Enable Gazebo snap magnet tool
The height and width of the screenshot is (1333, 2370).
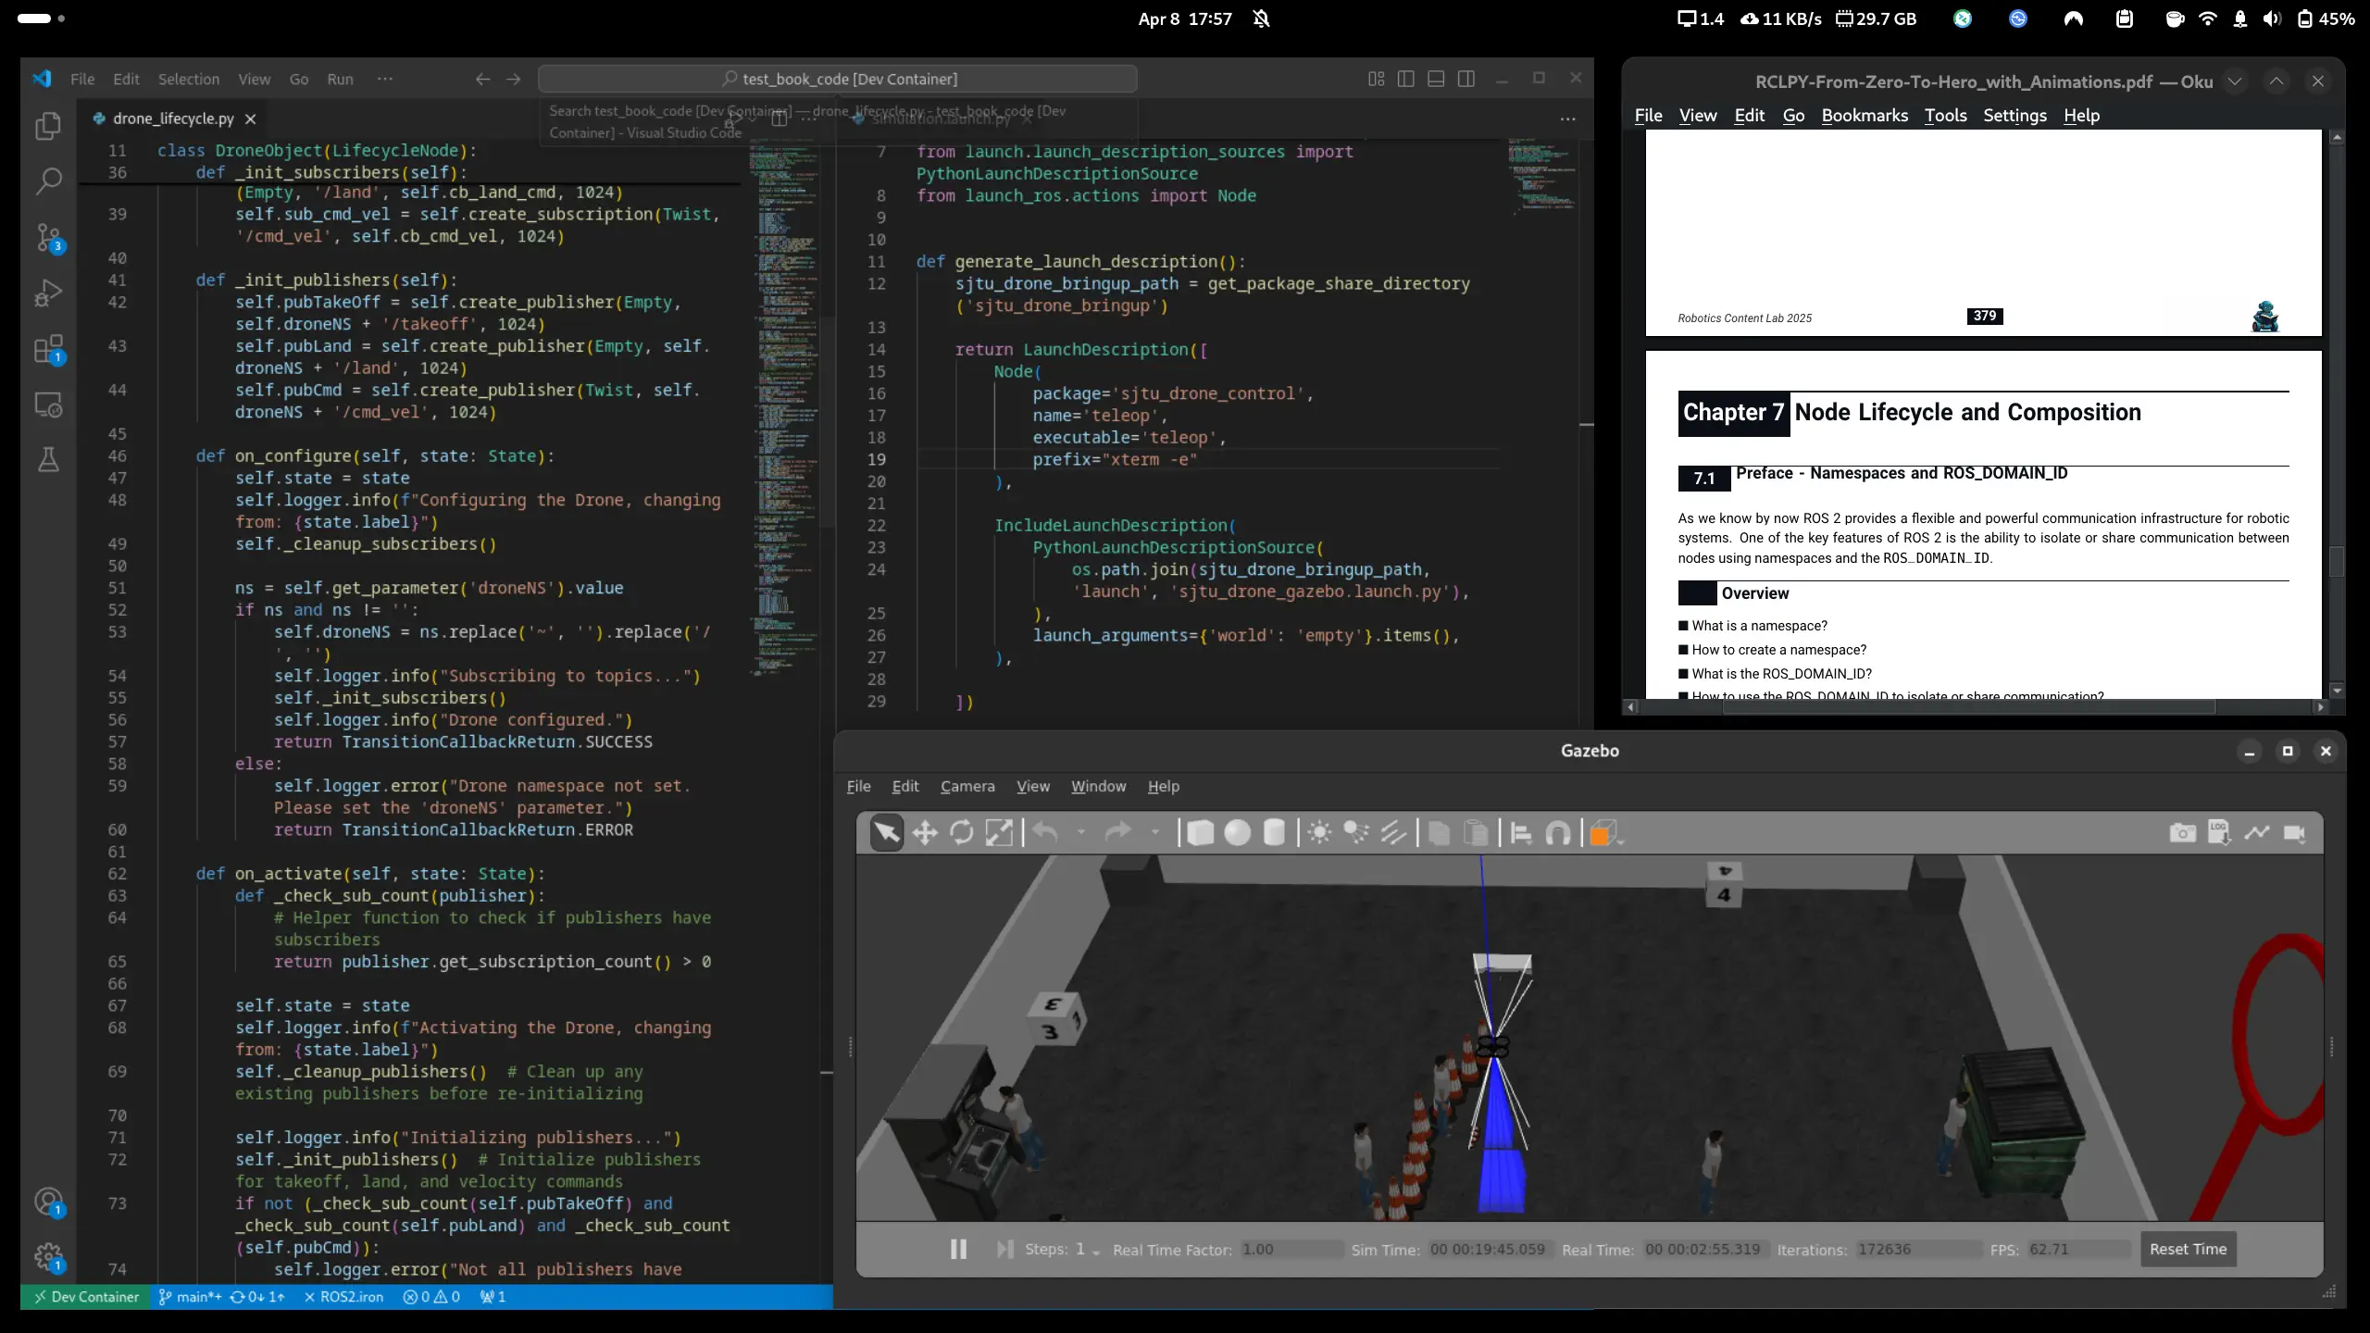pyautogui.click(x=1558, y=833)
